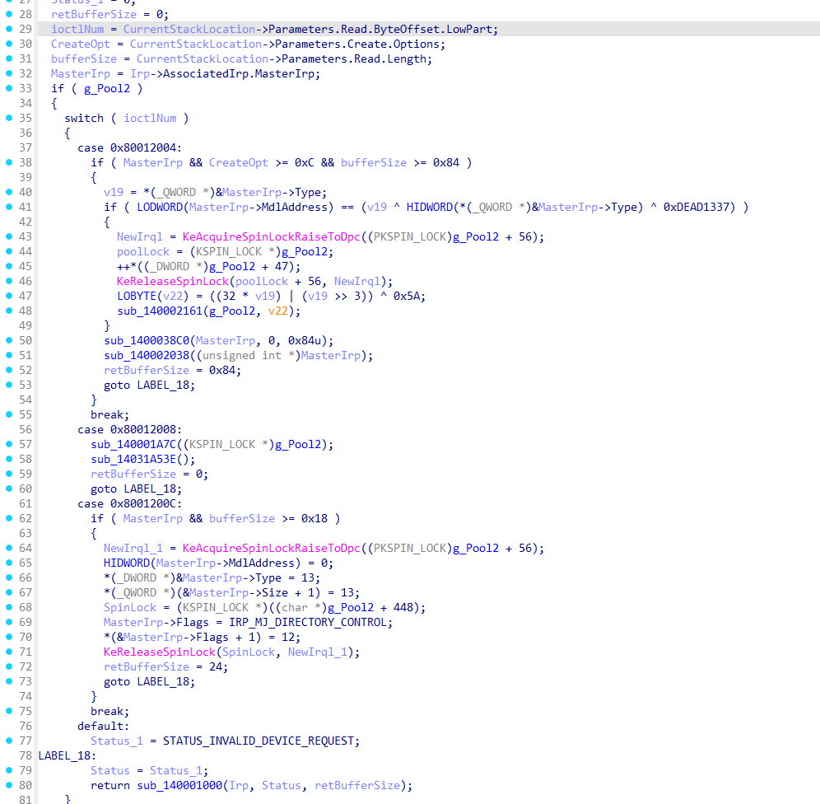Click KeReleaseSpinLock on line 71

tap(160, 652)
